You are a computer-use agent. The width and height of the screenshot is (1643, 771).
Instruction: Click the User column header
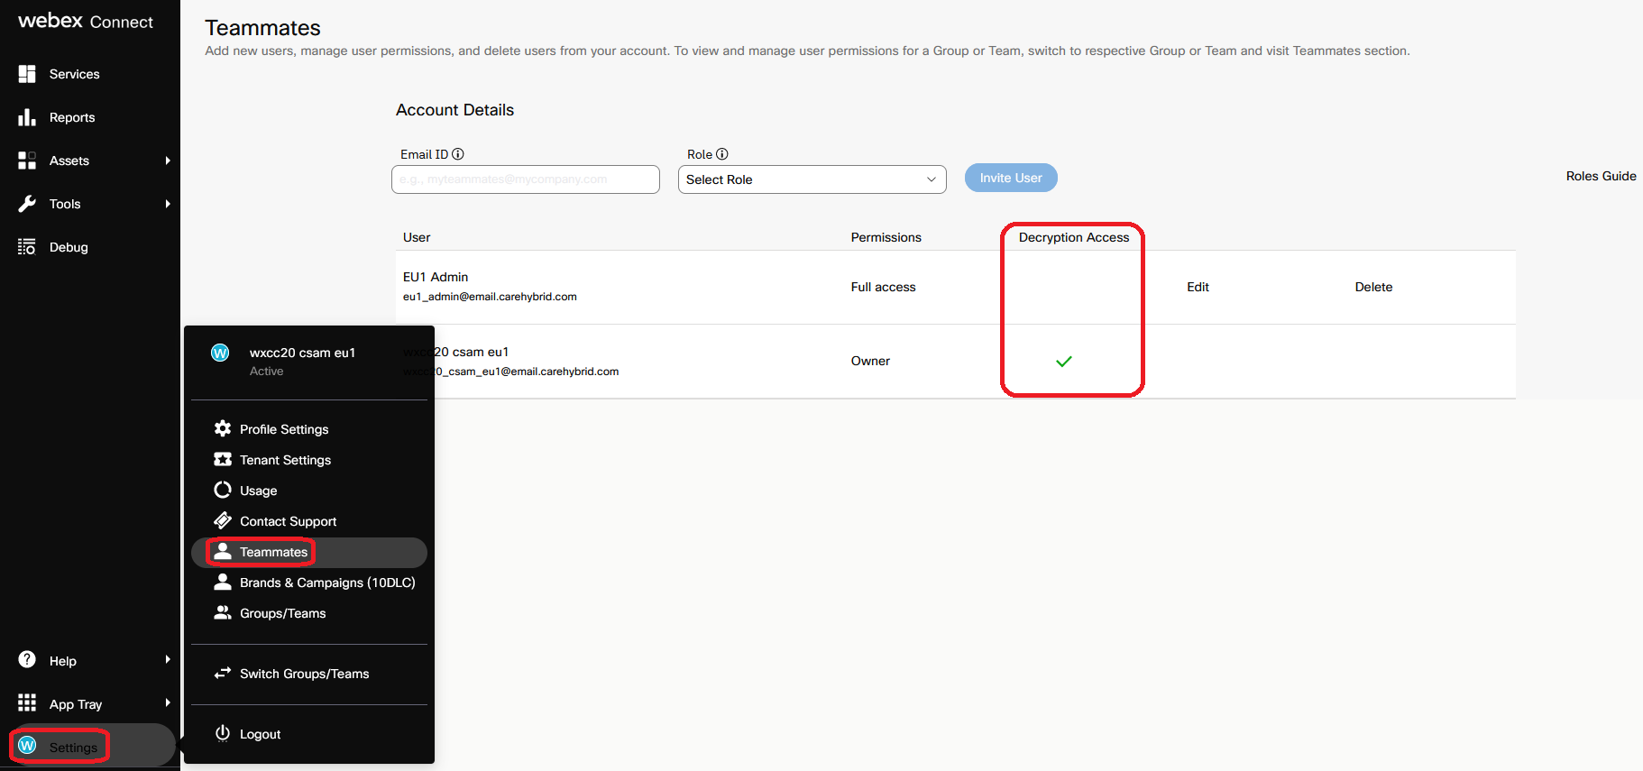pyautogui.click(x=417, y=237)
